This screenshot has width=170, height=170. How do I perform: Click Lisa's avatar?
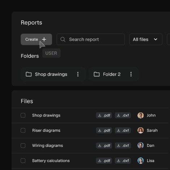pyautogui.click(x=141, y=161)
